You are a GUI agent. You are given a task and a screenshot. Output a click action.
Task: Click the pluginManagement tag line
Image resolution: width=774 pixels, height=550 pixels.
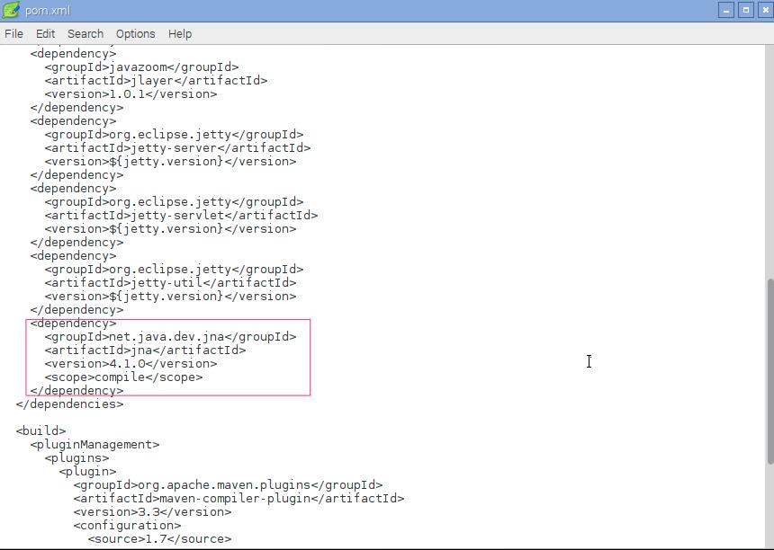coord(94,445)
